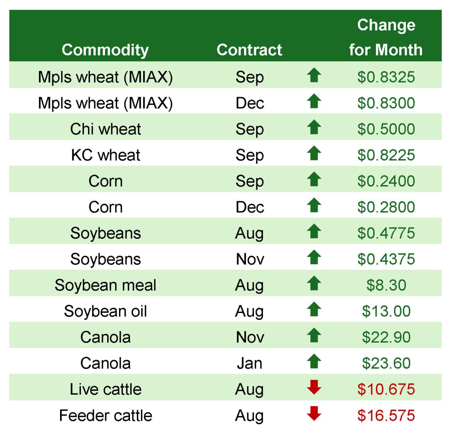Click the green up arrow for Soybeans Aug

point(314,232)
